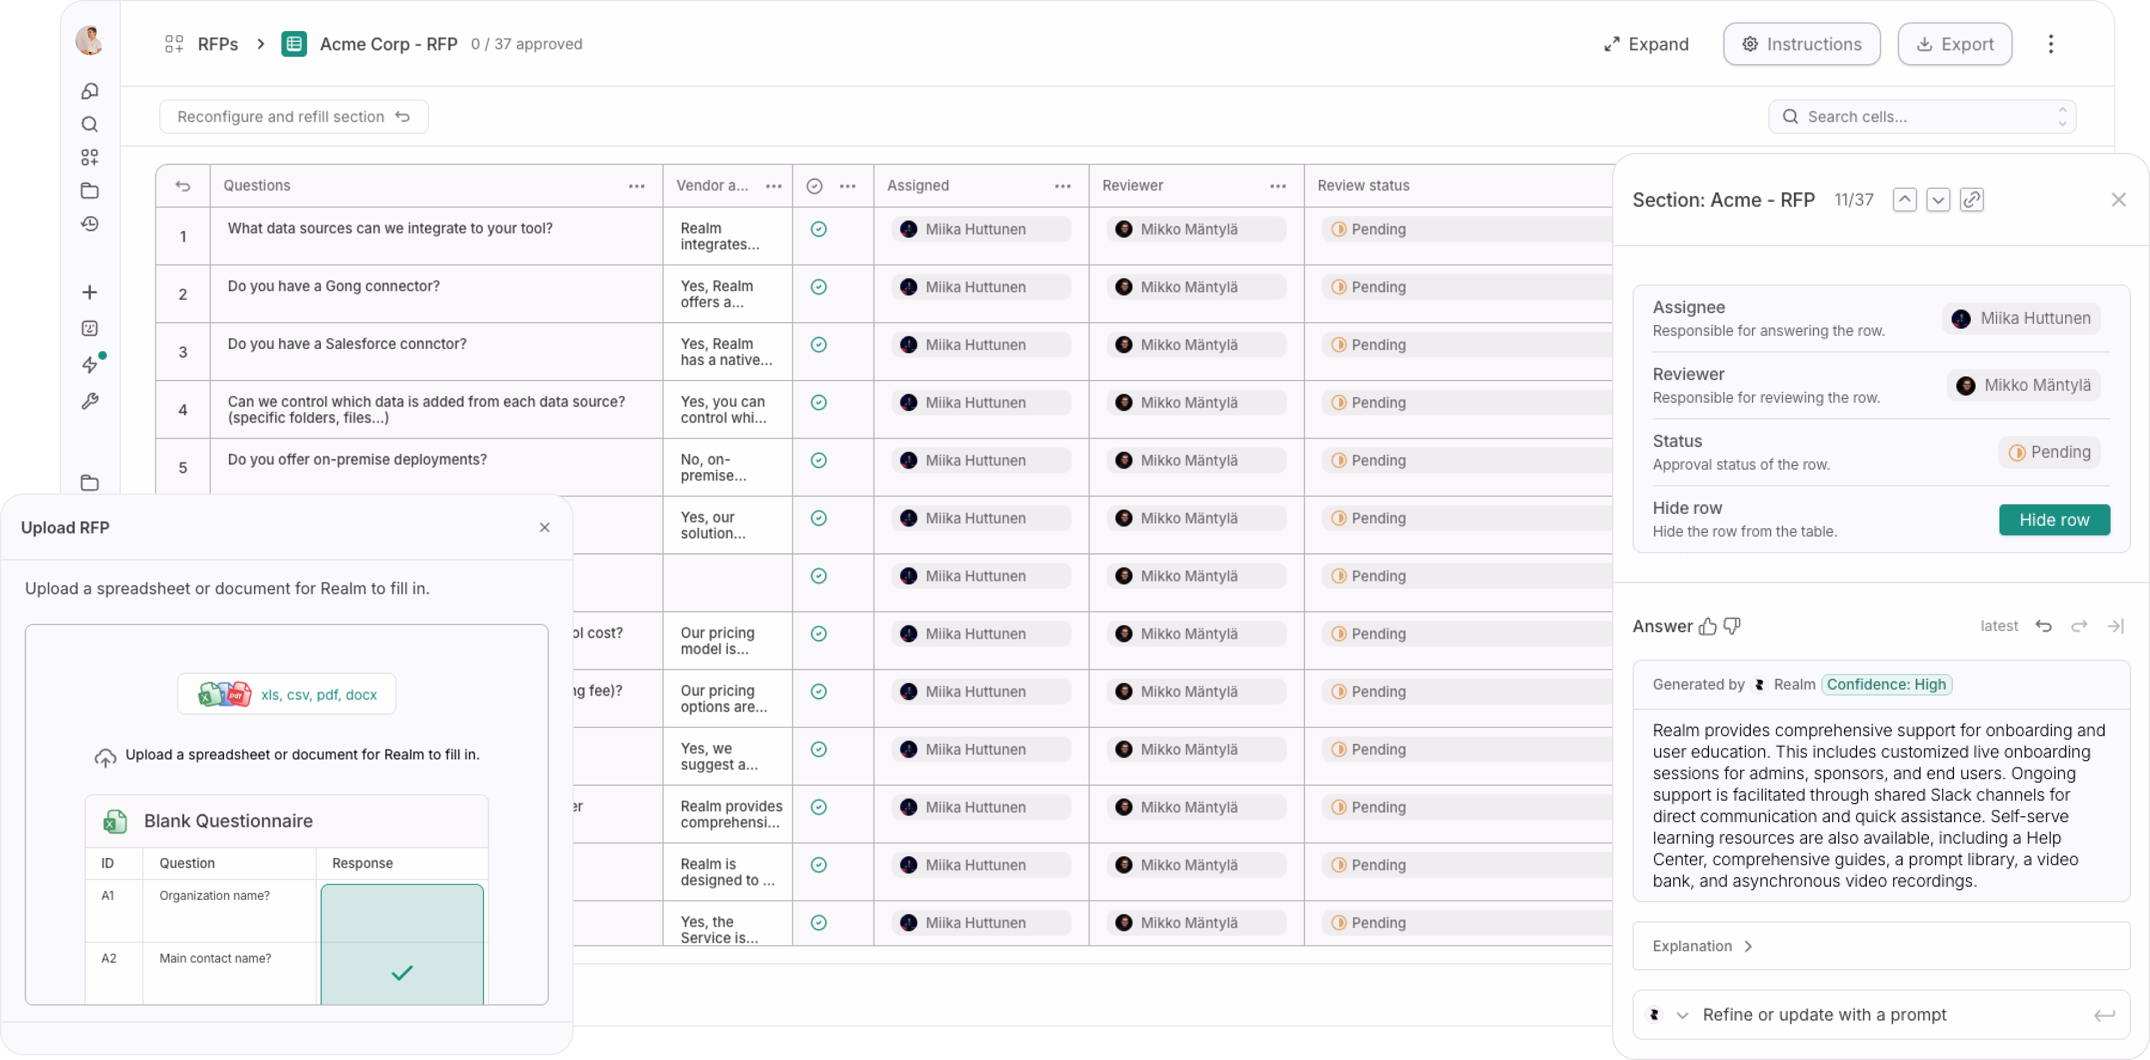Click the thumbs up icon on Answer

[x=1708, y=626]
